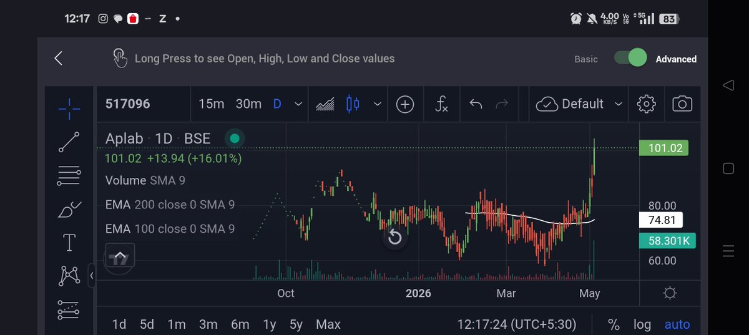Set range to 1m

[x=177, y=324]
